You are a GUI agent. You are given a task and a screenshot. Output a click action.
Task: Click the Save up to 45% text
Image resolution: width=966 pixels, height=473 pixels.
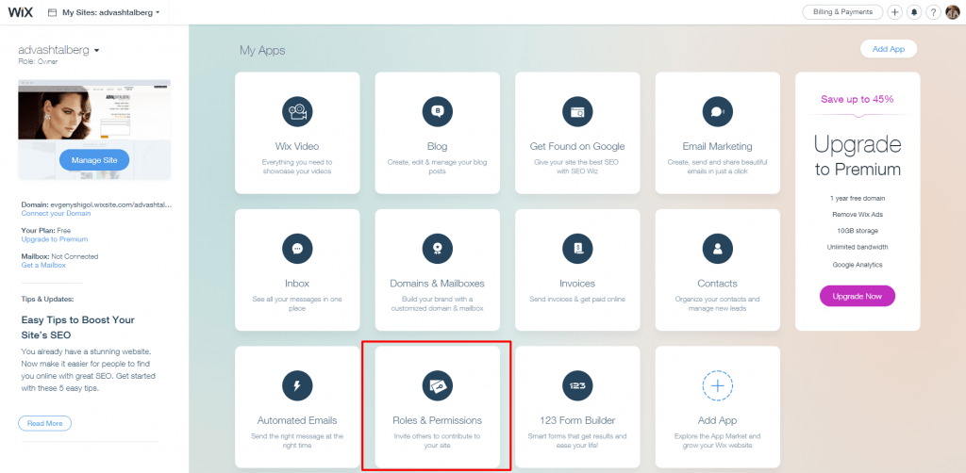tap(857, 99)
